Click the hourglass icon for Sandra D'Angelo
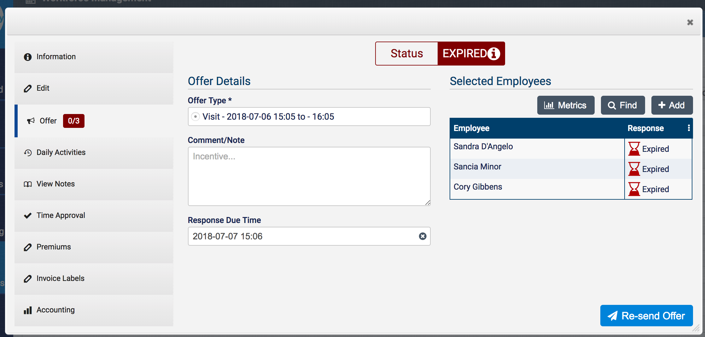Viewport: 705px width, 337px height. (634, 149)
